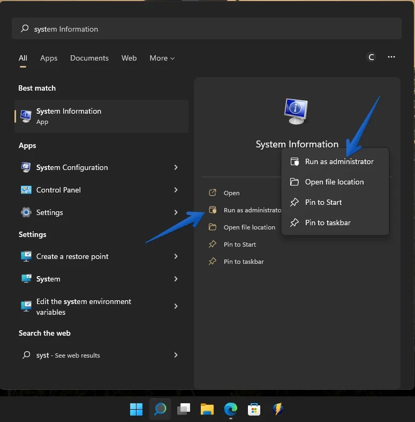This screenshot has height=422, width=415.
Task: Click the Search icon on the taskbar
Action: pyautogui.click(x=160, y=409)
